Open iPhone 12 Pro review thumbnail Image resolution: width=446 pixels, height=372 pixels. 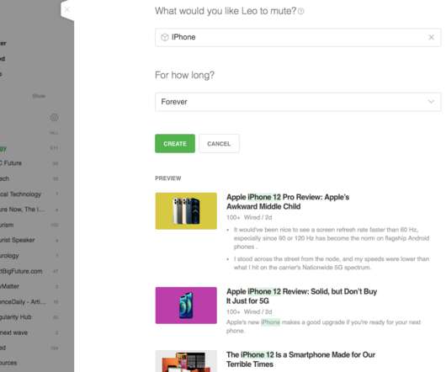[186, 211]
